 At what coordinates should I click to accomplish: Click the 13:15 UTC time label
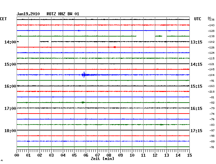click(196, 42)
